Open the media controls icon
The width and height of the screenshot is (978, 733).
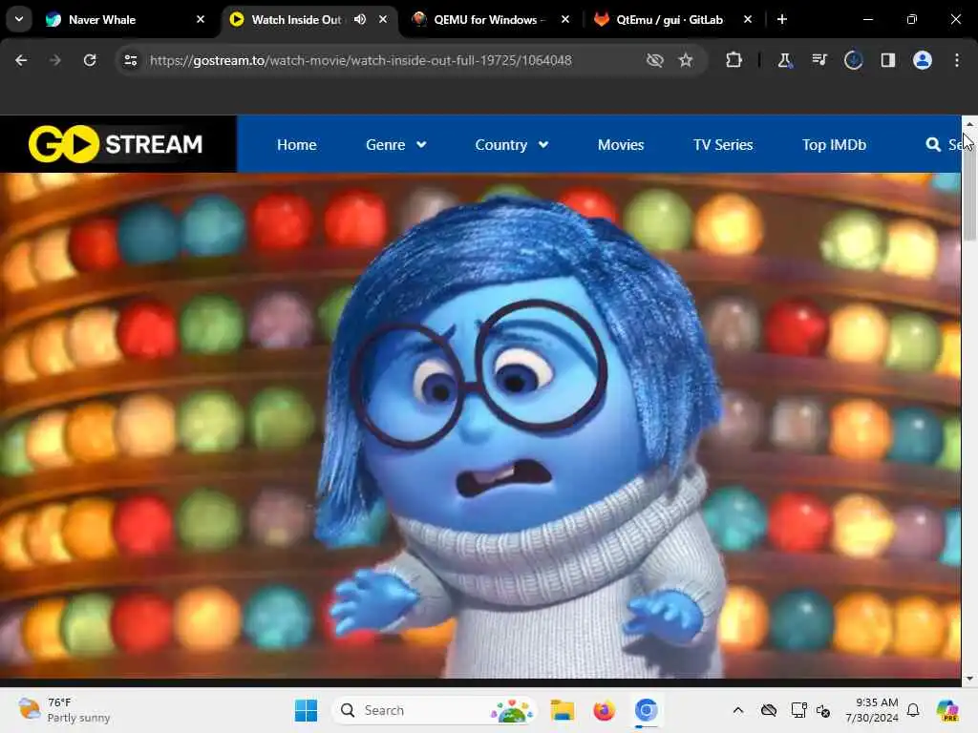click(819, 60)
